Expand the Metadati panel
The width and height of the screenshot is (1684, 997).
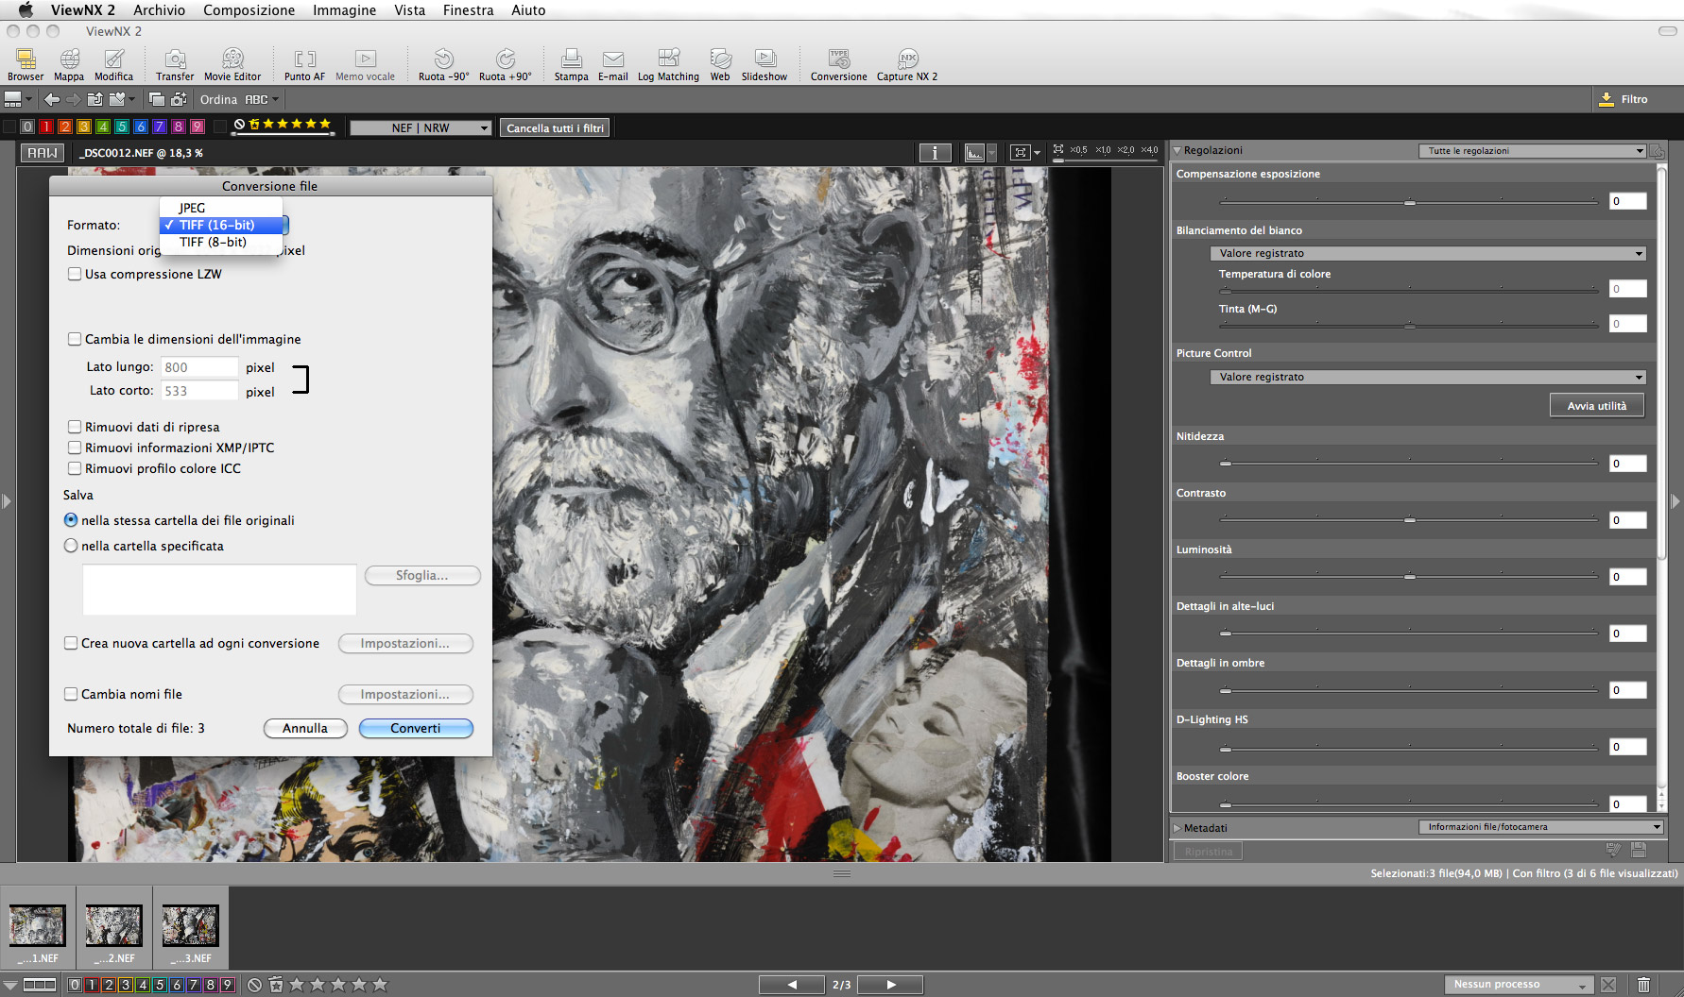point(1177,828)
